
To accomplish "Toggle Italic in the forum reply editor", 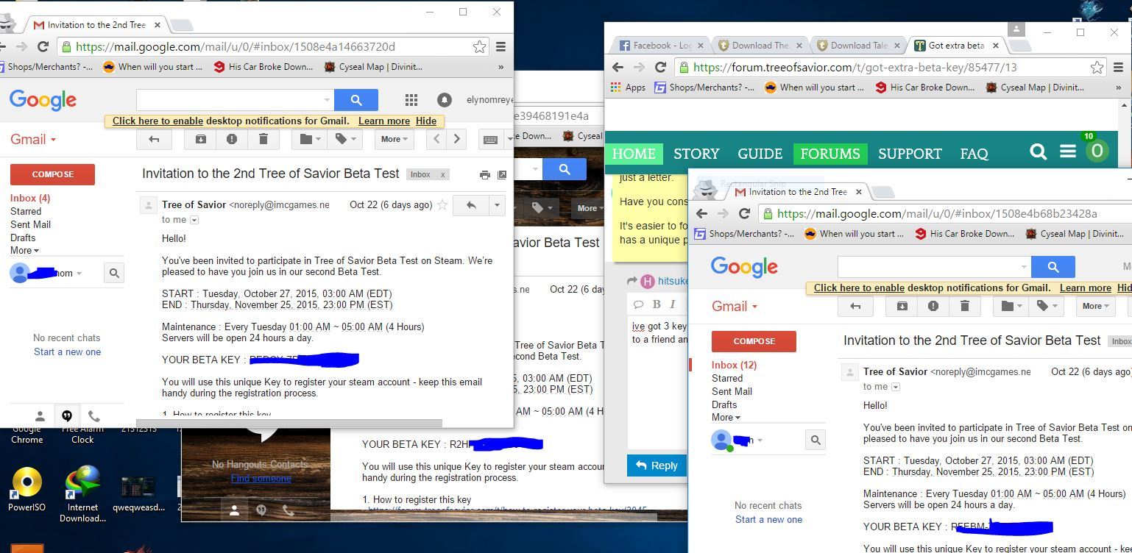I will tap(672, 304).
